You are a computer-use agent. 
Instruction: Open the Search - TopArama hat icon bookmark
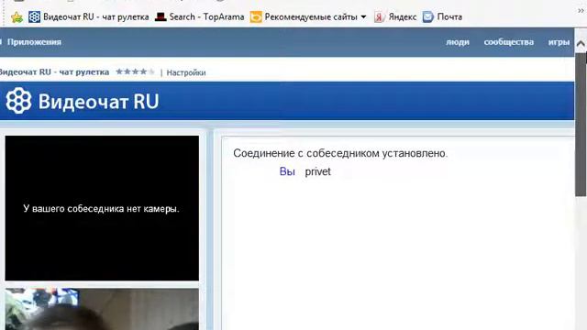161,16
